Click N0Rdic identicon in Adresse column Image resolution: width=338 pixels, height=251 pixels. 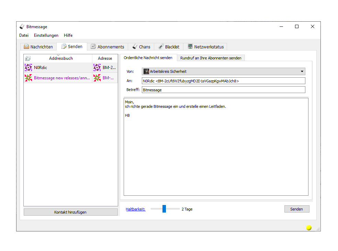97,67
